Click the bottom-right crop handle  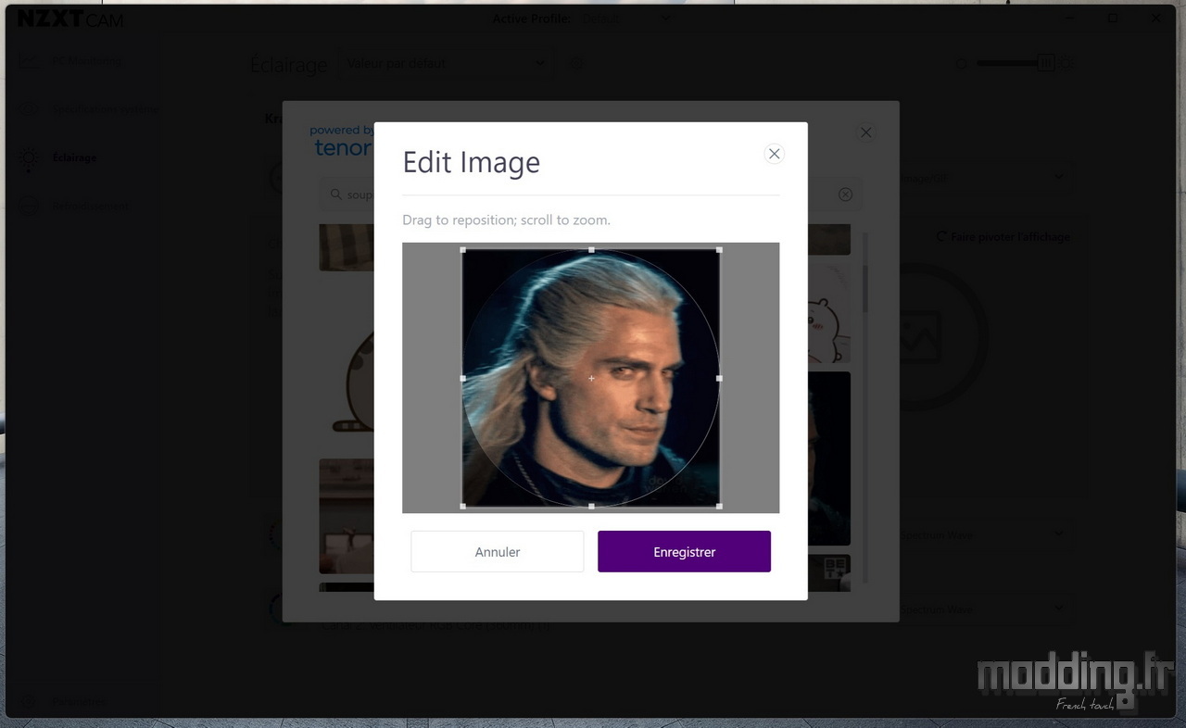coord(719,506)
